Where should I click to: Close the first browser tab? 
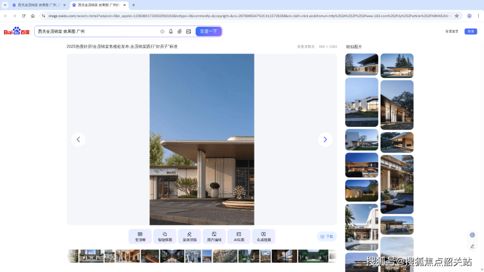coord(65,5)
